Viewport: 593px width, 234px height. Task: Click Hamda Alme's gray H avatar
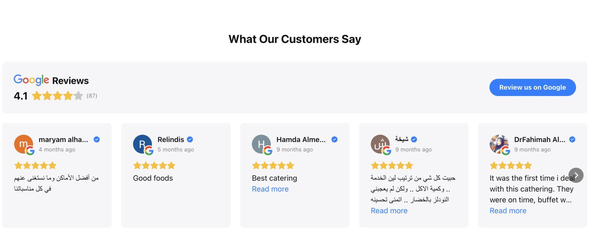click(x=261, y=144)
